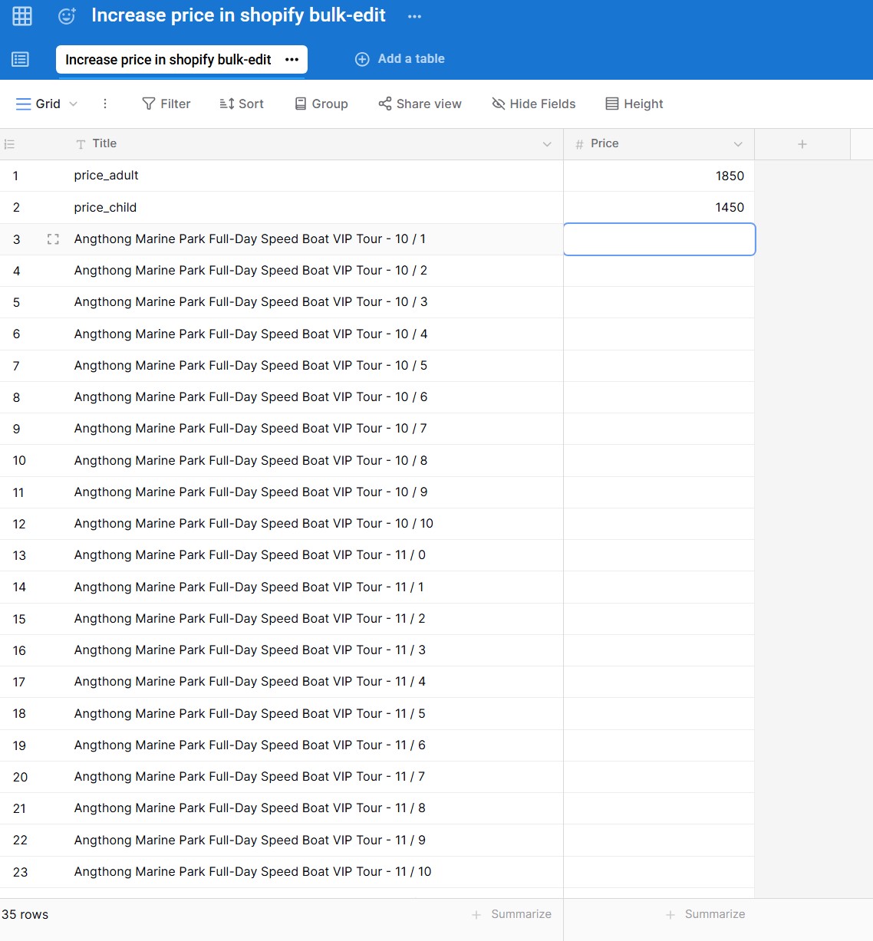Open the Grid view dropdown
873x941 pixels.
[x=47, y=104]
